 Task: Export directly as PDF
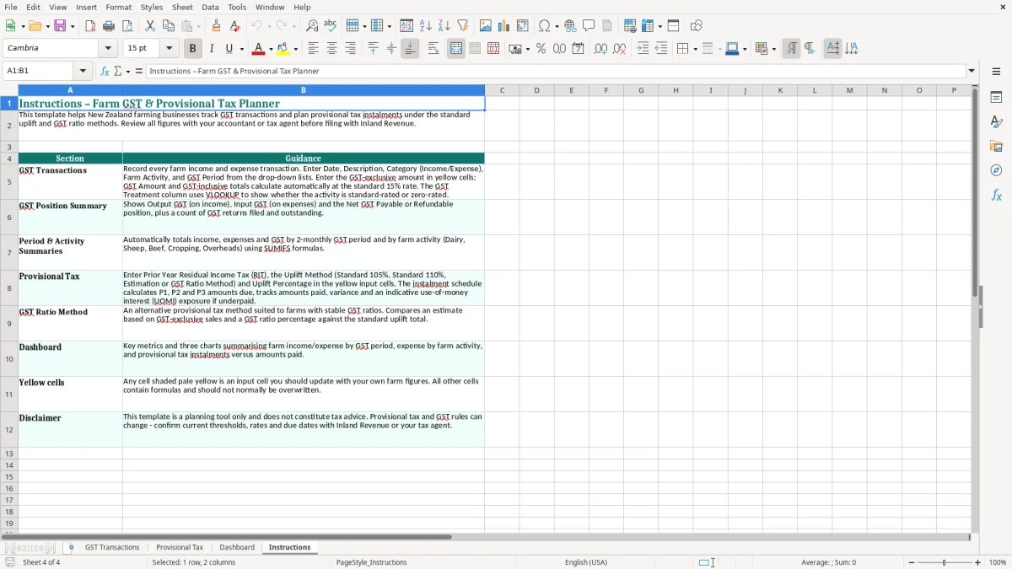coord(90,26)
